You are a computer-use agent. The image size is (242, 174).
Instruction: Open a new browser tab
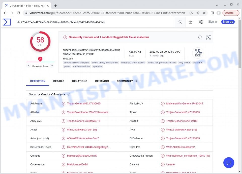(55, 6)
